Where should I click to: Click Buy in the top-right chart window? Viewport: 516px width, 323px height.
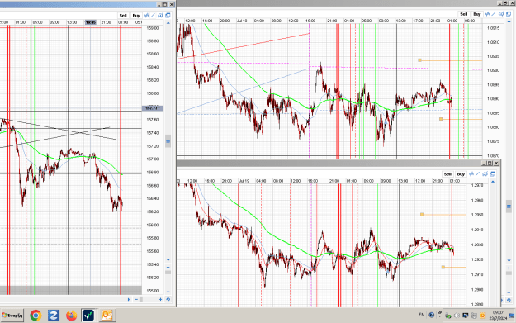(477, 14)
